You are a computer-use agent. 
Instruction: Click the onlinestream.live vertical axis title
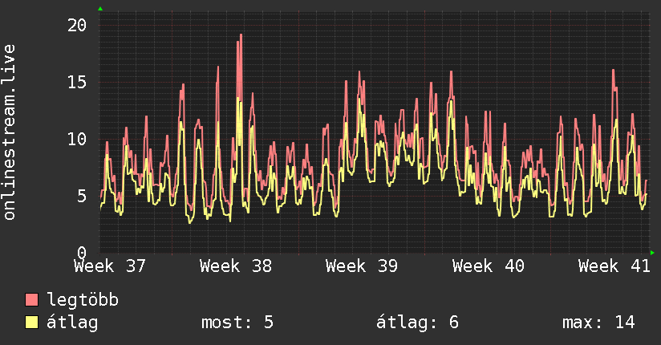pos(10,132)
